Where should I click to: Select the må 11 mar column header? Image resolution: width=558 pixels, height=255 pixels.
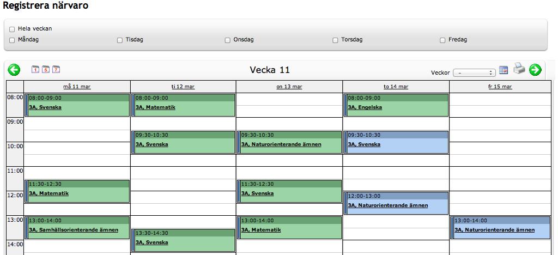point(77,87)
